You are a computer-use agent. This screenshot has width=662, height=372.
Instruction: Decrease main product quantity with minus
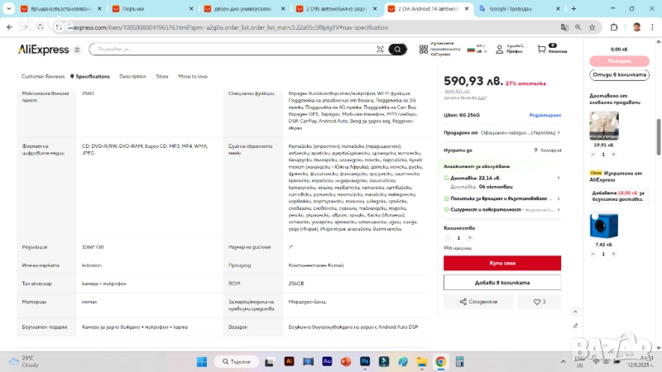[x=449, y=238]
